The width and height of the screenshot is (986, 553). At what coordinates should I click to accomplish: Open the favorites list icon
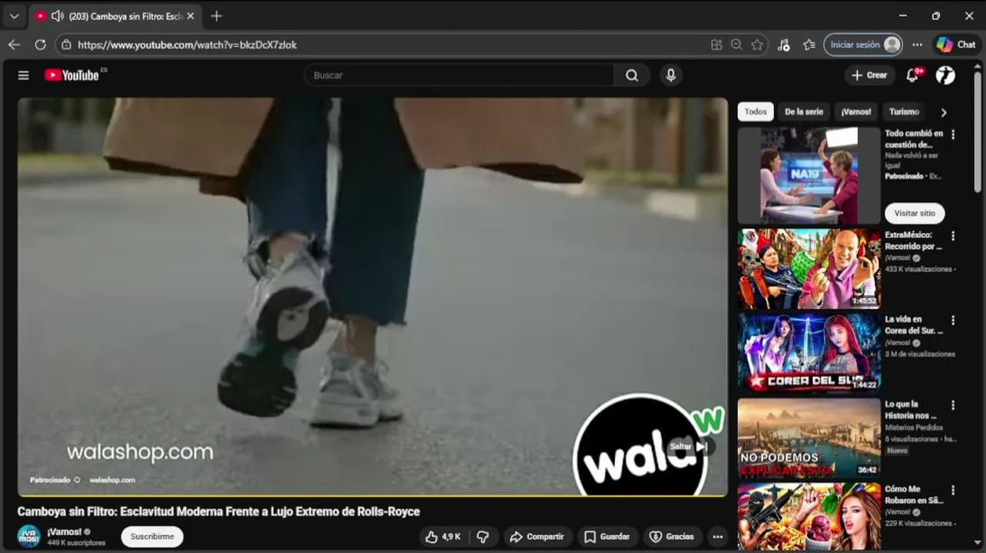pos(809,45)
